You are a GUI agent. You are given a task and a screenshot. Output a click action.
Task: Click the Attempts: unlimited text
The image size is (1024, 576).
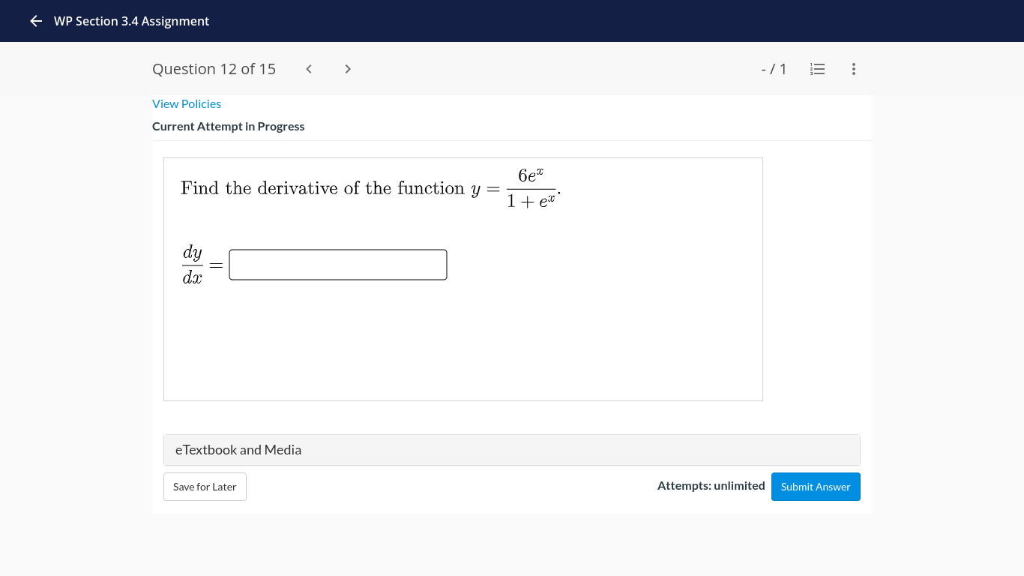click(x=711, y=486)
